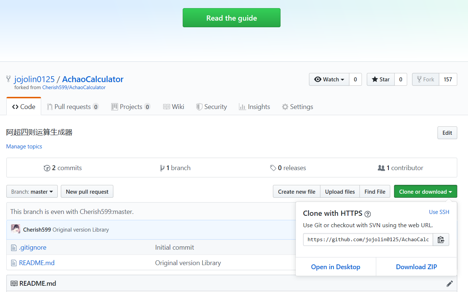The height and width of the screenshot is (292, 468).
Task: Open the Wiki tab
Action: tap(173, 107)
